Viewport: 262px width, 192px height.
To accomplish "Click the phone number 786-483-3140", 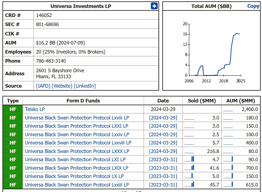I will pos(51,61).
